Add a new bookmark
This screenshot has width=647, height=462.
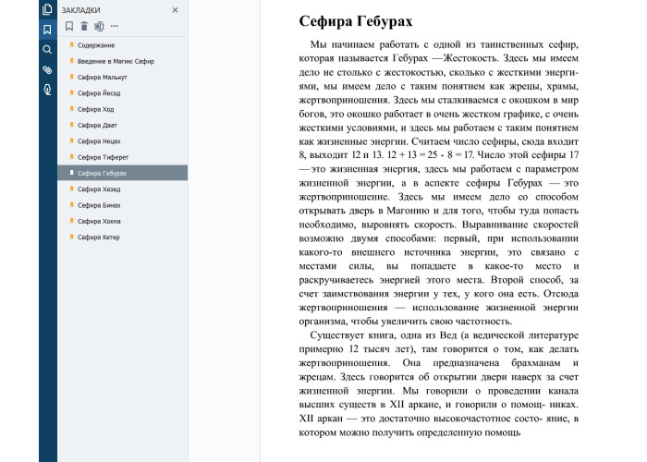coord(69,26)
